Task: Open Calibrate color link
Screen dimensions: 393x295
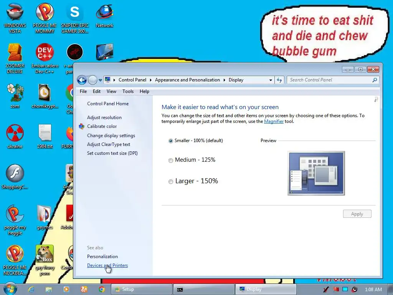Action: click(x=102, y=126)
